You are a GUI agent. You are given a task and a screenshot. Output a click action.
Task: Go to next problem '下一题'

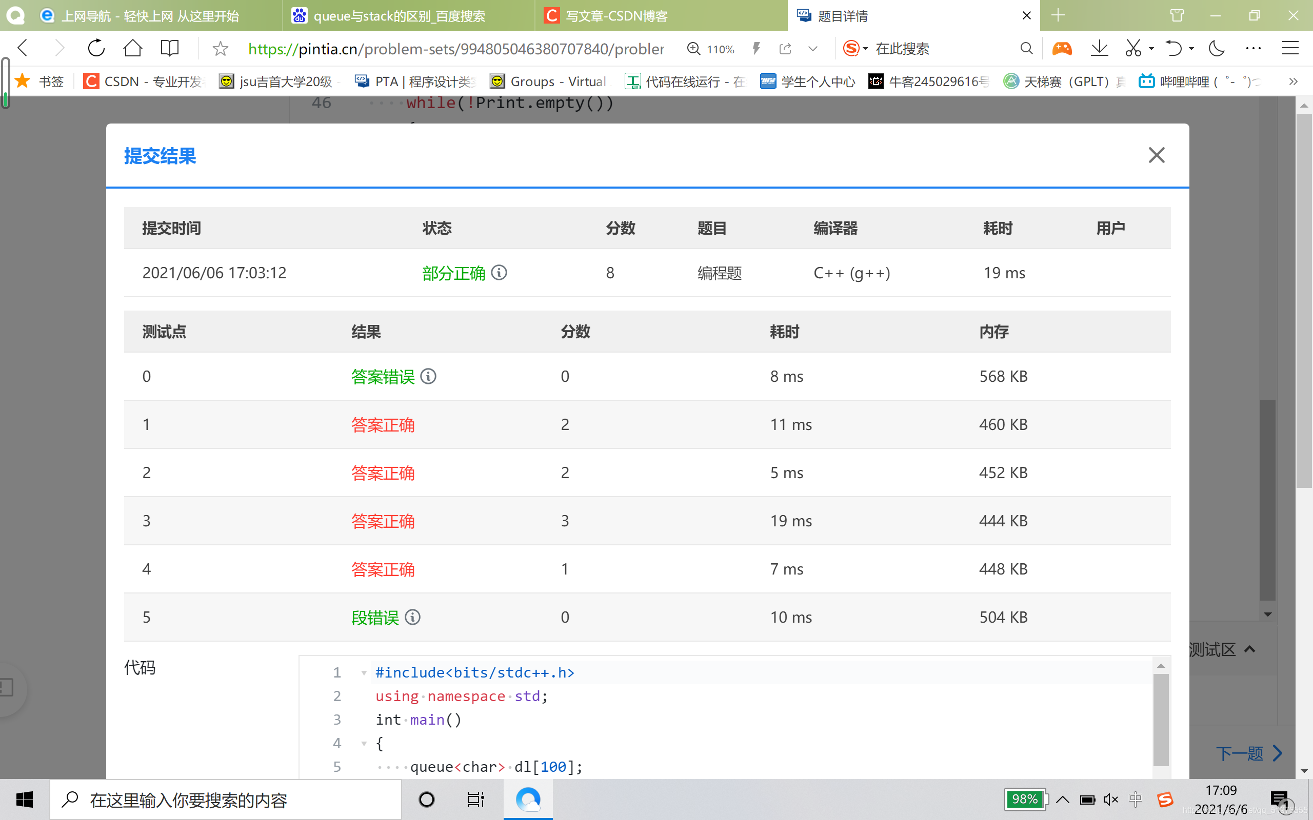[1249, 753]
